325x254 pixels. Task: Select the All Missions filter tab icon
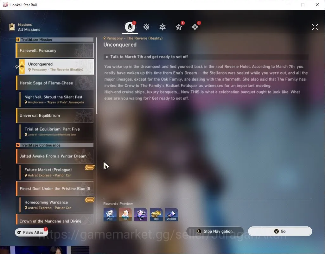coord(130,27)
